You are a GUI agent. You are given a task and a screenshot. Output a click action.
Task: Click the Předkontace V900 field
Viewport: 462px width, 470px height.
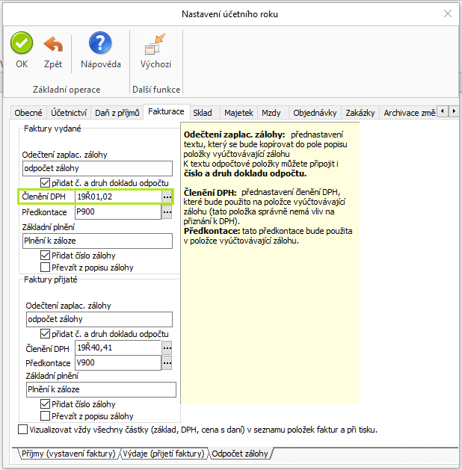click(x=118, y=363)
